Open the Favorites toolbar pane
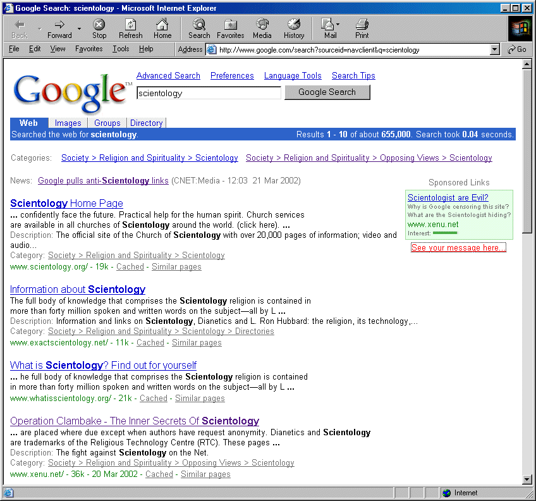The height and width of the screenshot is (501, 536). (231, 29)
